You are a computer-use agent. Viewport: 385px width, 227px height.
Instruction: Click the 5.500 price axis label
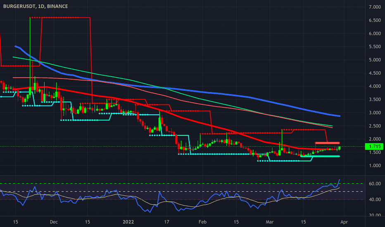click(x=375, y=46)
